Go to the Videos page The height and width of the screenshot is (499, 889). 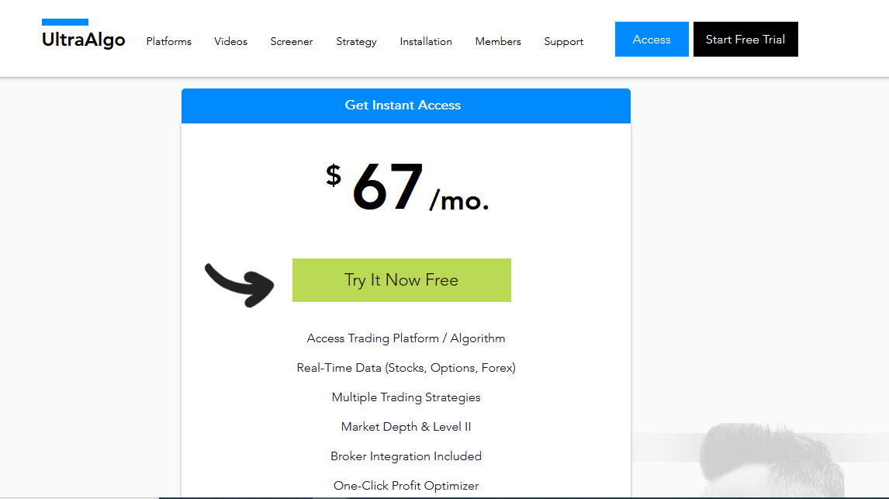[x=230, y=41]
